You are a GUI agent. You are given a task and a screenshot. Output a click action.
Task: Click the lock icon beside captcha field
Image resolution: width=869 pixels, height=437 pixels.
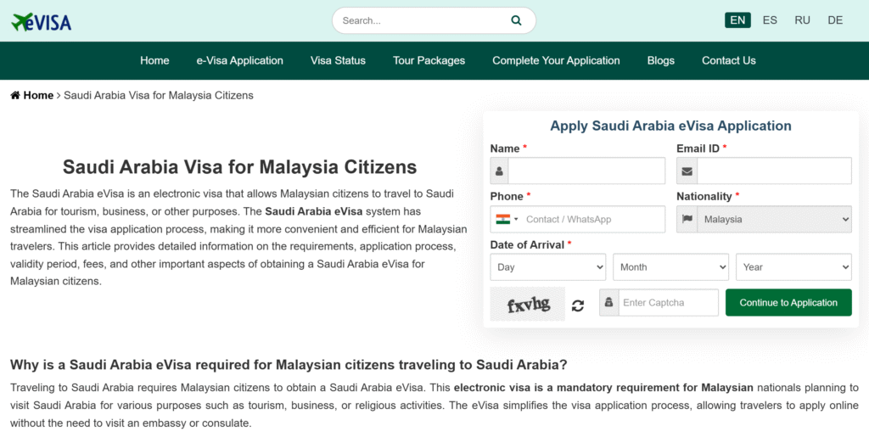(608, 303)
